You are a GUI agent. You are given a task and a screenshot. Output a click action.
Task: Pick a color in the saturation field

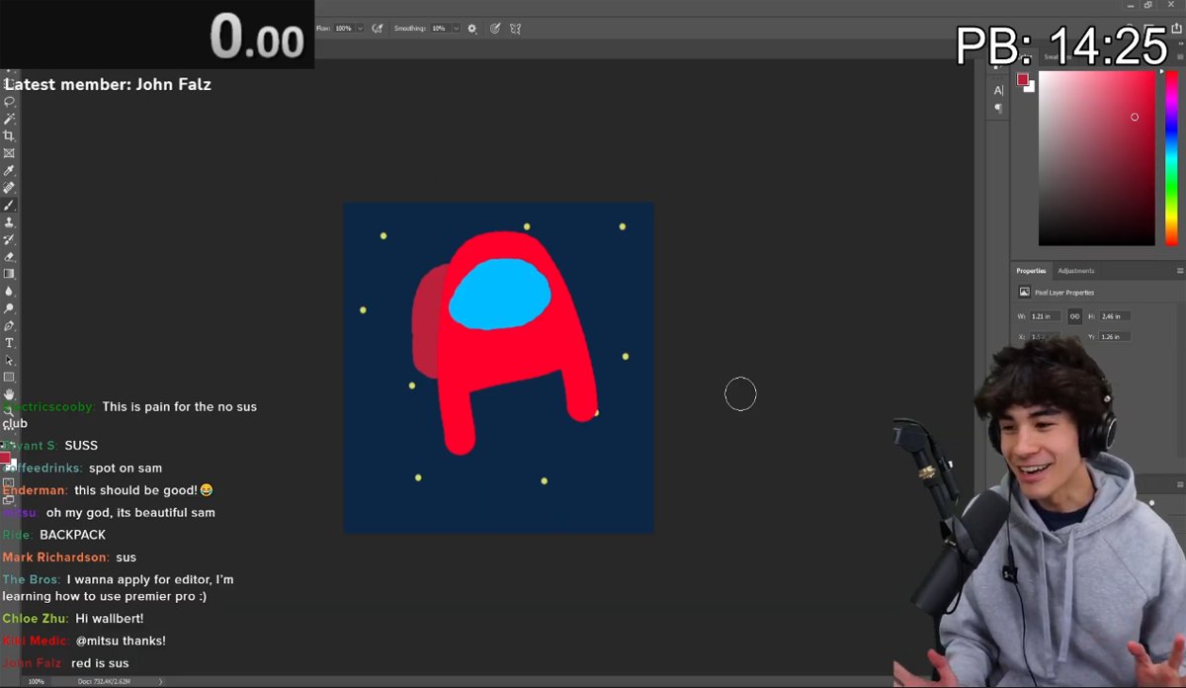[1096, 158]
